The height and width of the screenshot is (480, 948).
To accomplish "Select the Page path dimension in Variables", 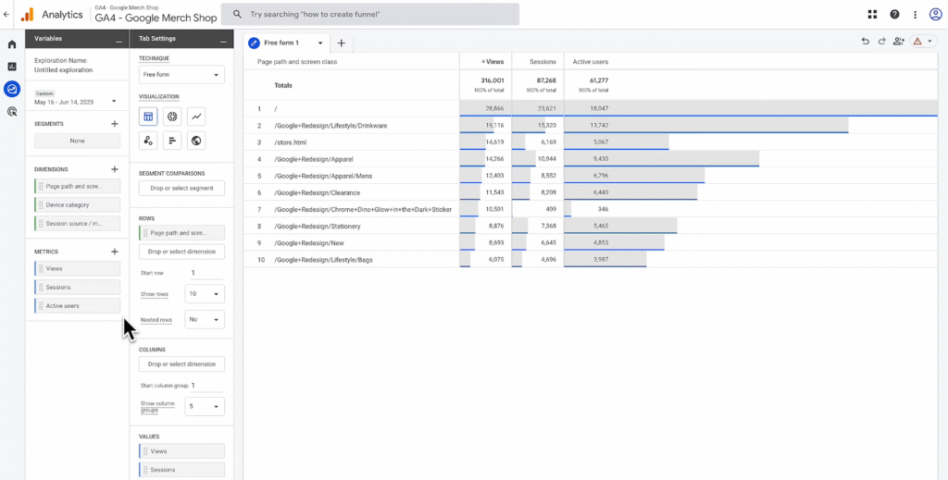I will click(x=77, y=186).
